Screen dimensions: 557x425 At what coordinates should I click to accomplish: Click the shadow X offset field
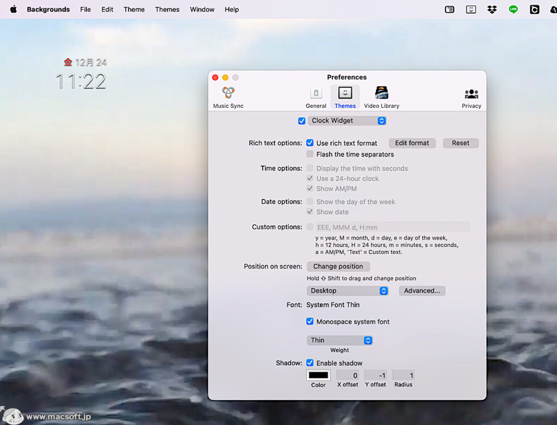(x=348, y=376)
